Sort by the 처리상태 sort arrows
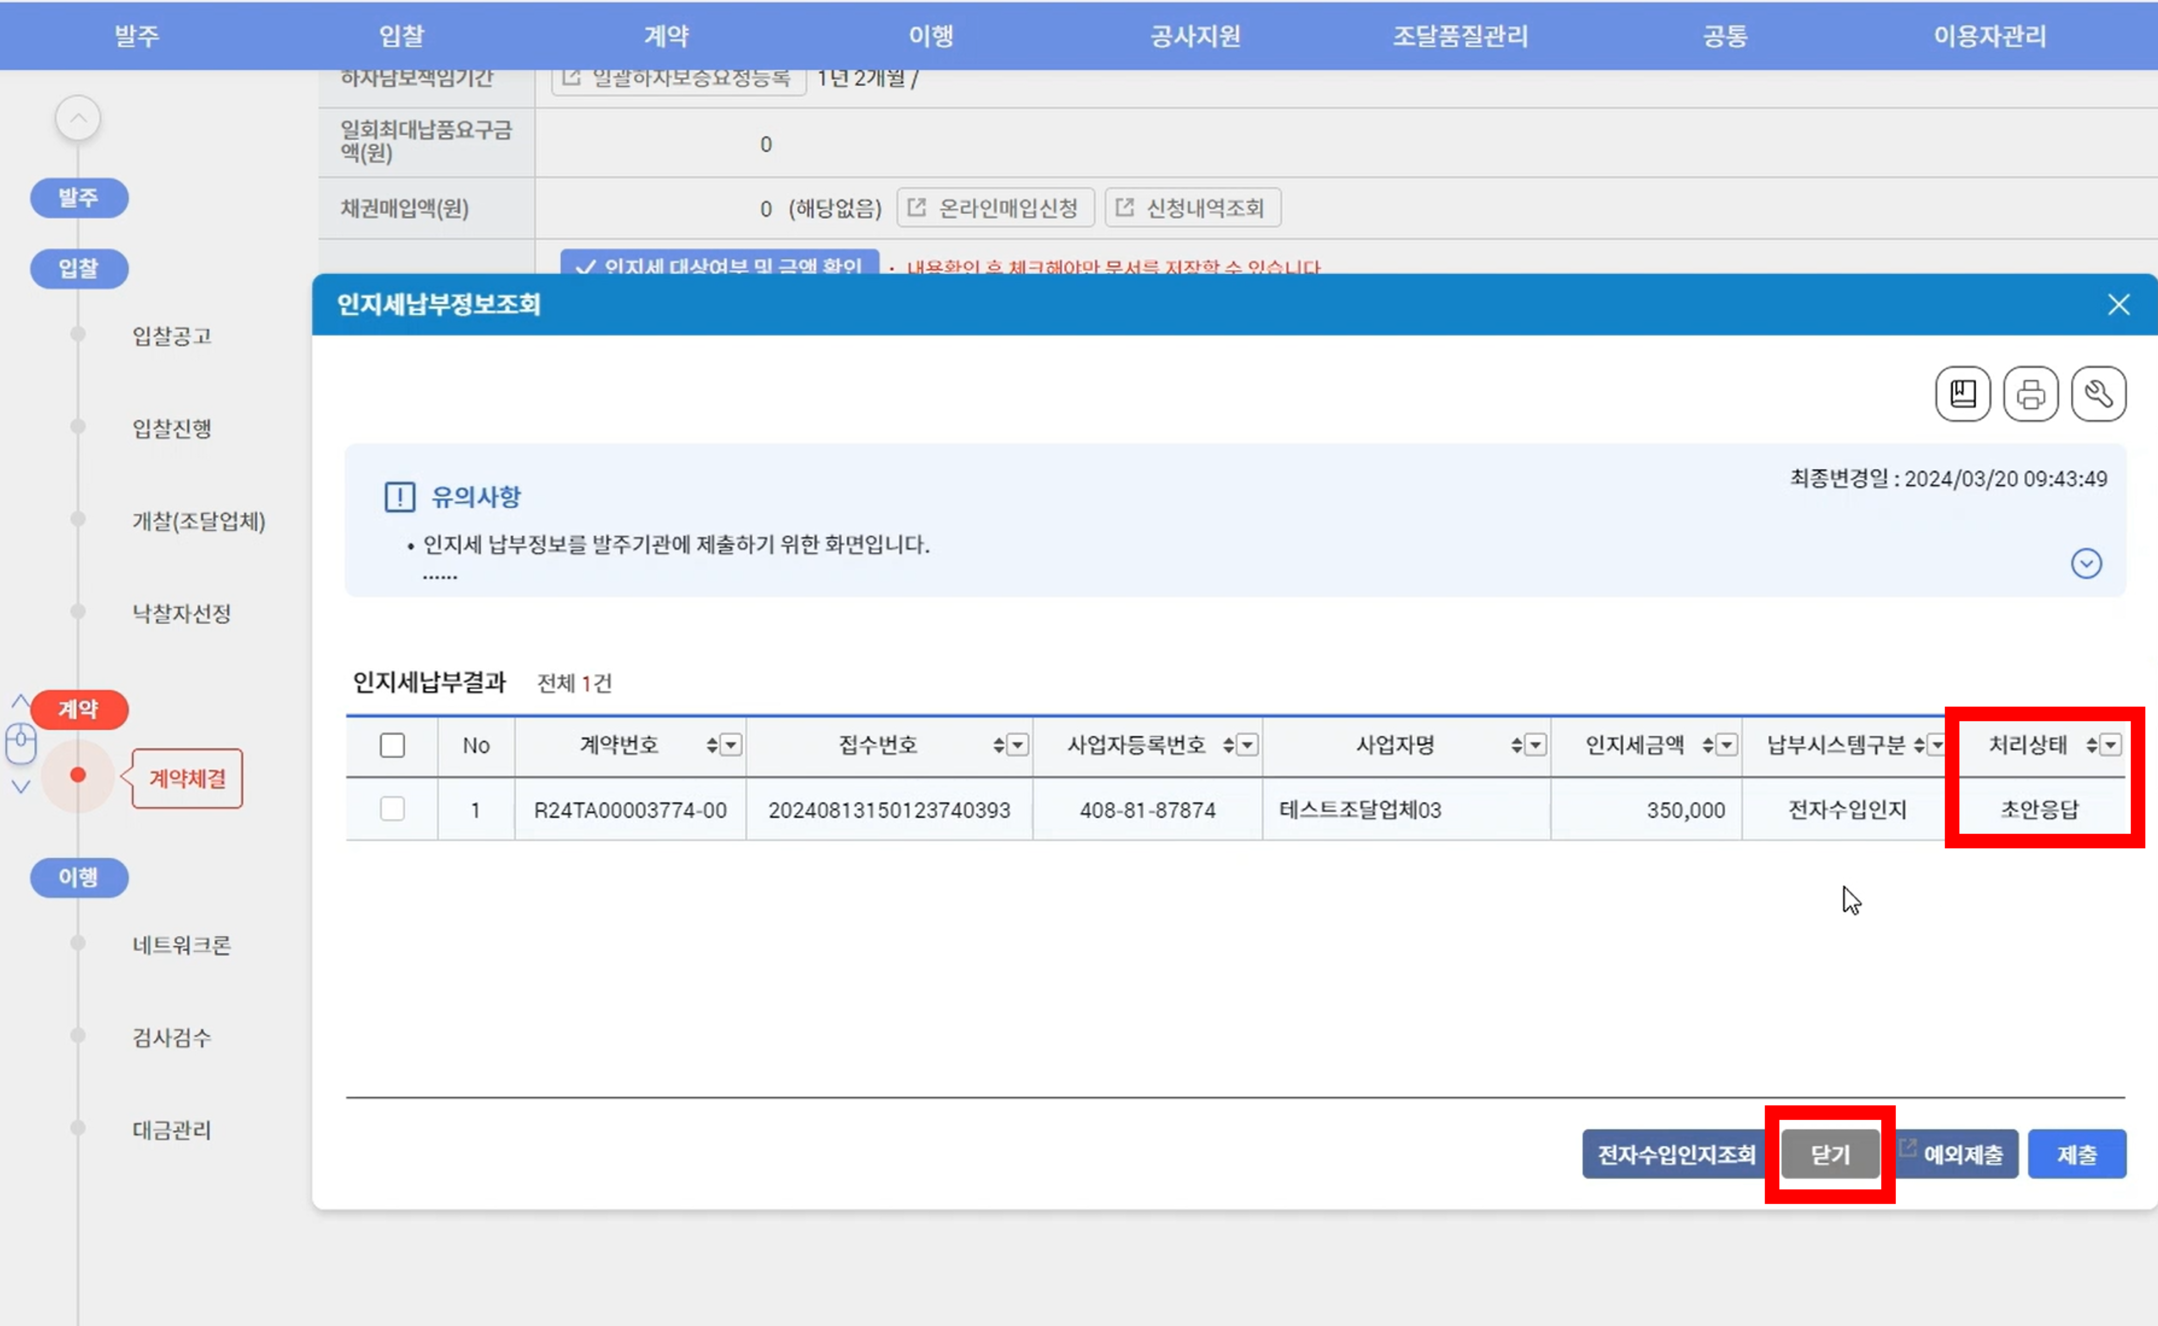 [x=2092, y=745]
